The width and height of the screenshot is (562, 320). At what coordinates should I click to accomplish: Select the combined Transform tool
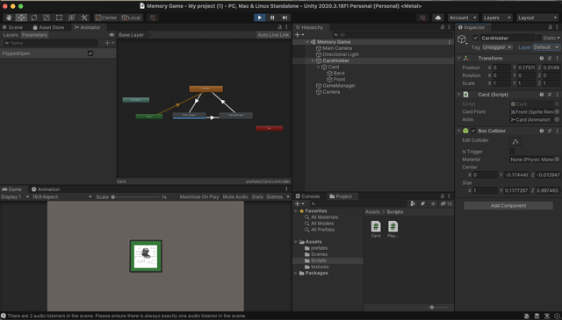pos(71,18)
